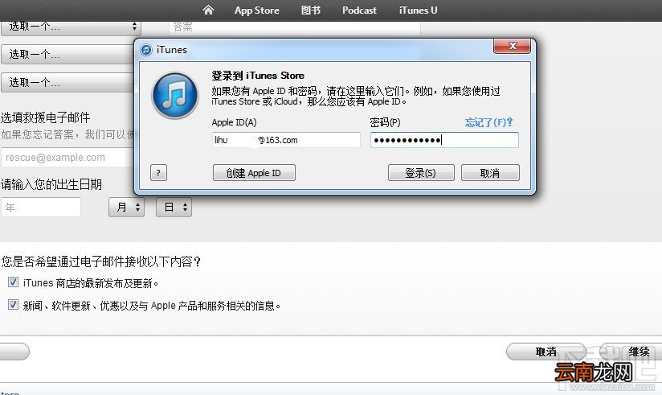Open the Podcast tab
Image resolution: width=662 pixels, height=395 pixels.
coord(359,10)
